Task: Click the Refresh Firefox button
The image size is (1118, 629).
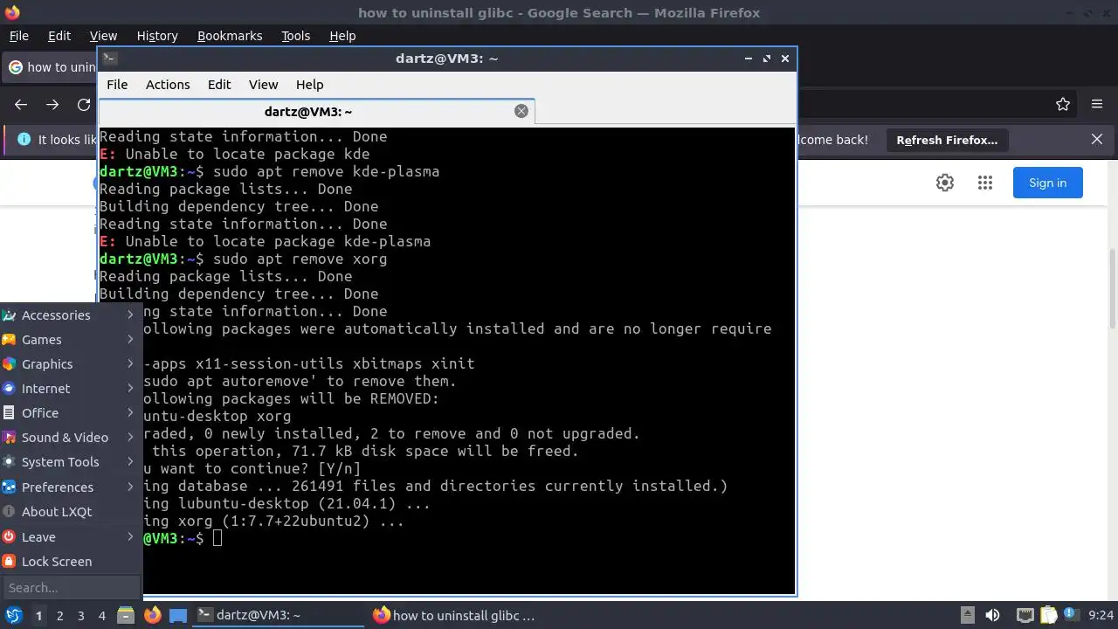Action: pos(947,140)
